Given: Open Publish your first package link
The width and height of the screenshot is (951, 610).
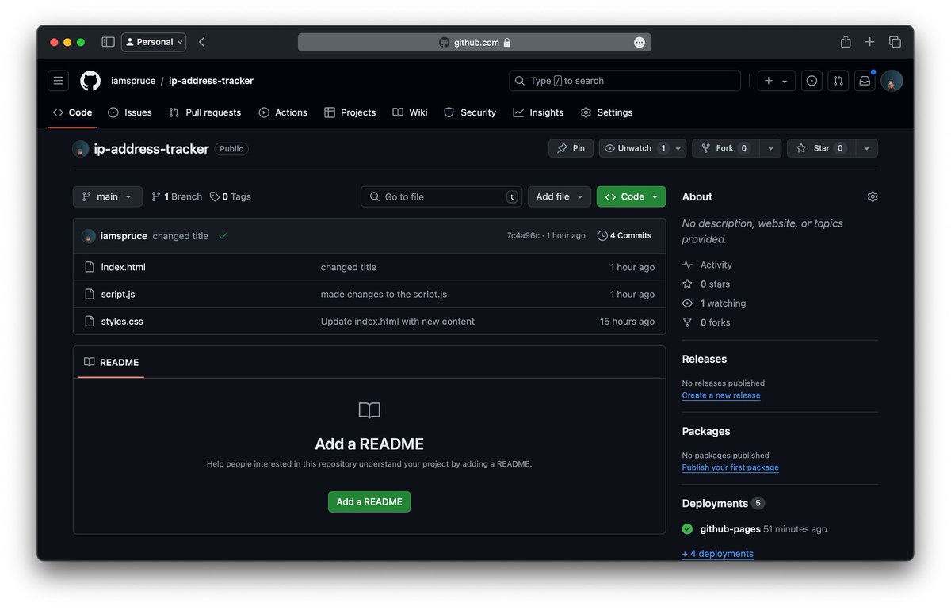Looking at the screenshot, I should click(x=731, y=467).
